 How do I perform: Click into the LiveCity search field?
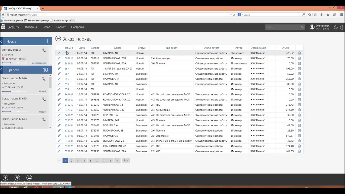click(283, 27)
